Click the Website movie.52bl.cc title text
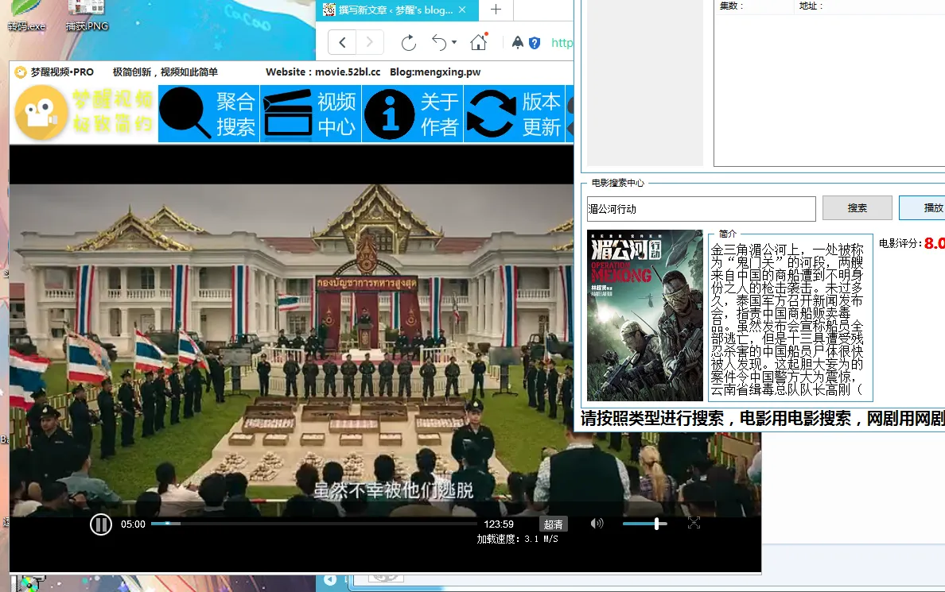The height and width of the screenshot is (592, 945). (x=323, y=72)
